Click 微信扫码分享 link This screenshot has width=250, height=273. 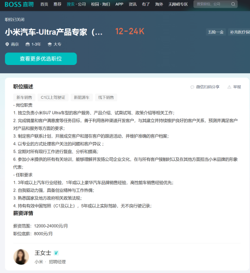(x=207, y=87)
